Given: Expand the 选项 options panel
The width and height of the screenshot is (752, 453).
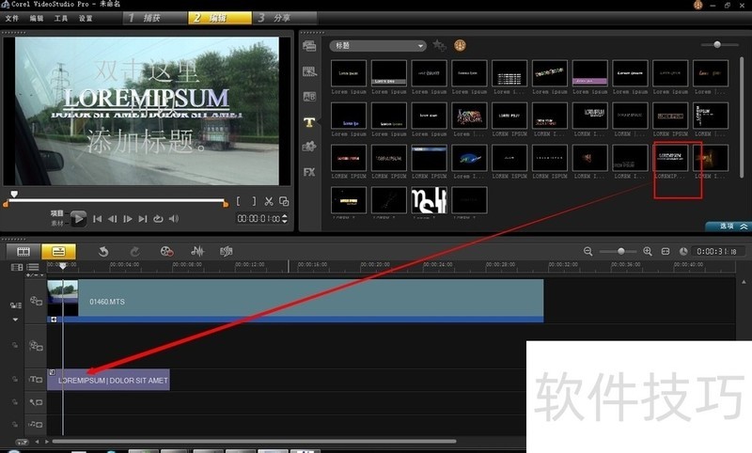Looking at the screenshot, I should click(x=728, y=226).
